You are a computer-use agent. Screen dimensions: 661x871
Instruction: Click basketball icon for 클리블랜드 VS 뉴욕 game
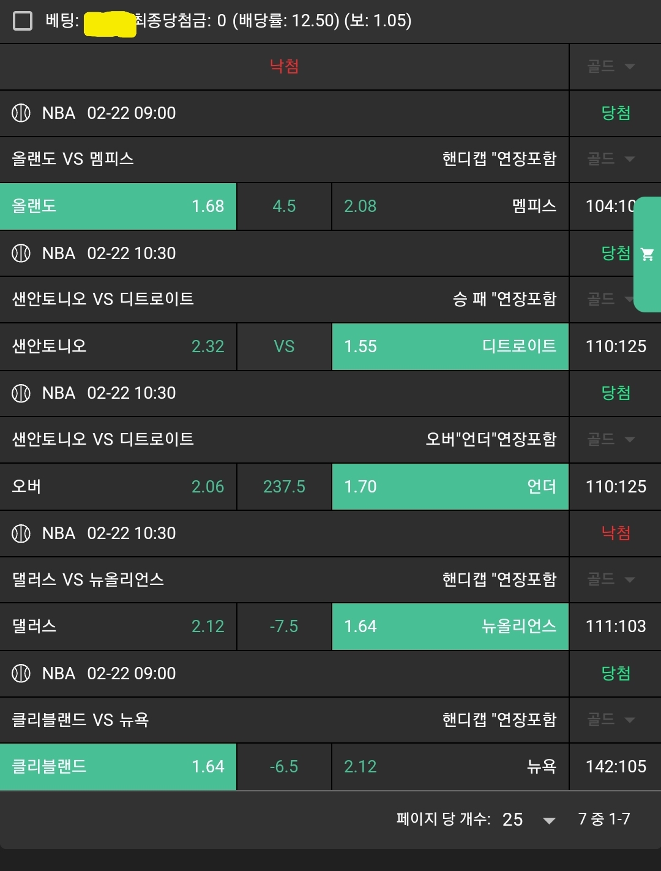(x=21, y=673)
